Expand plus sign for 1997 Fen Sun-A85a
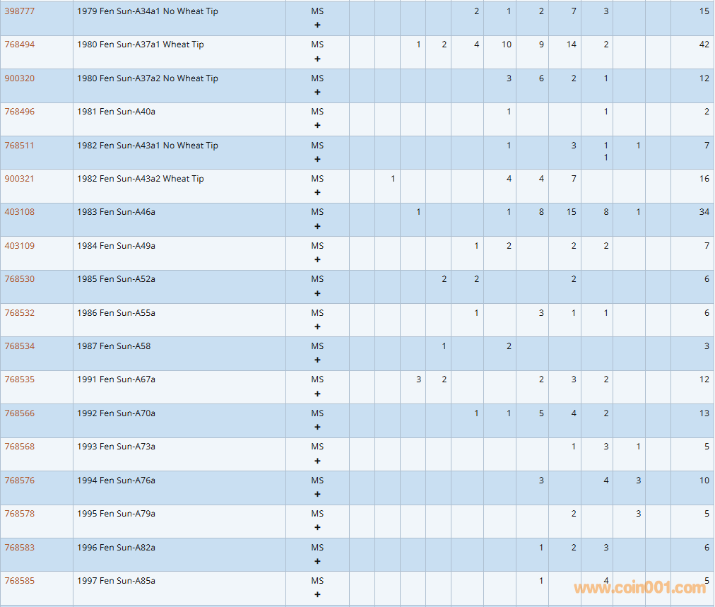 pos(317,595)
